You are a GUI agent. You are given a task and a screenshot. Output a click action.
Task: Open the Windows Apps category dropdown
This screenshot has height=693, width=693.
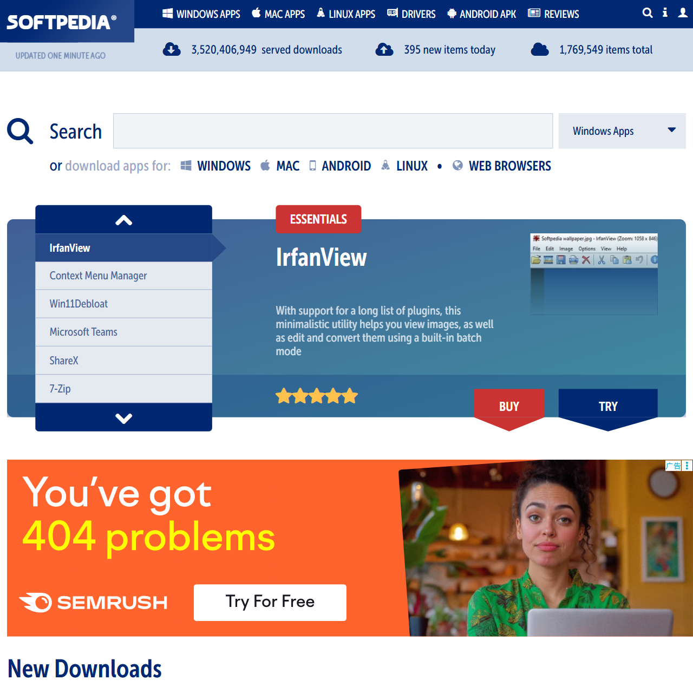pyautogui.click(x=622, y=130)
